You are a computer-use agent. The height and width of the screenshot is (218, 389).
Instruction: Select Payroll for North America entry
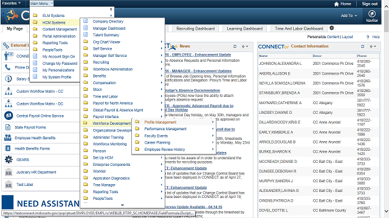tap(112, 103)
